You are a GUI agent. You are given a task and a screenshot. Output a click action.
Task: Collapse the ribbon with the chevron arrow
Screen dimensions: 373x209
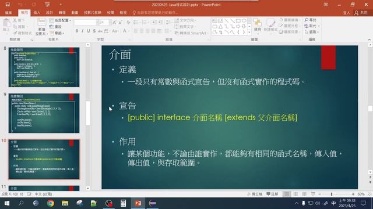[x=370, y=39]
